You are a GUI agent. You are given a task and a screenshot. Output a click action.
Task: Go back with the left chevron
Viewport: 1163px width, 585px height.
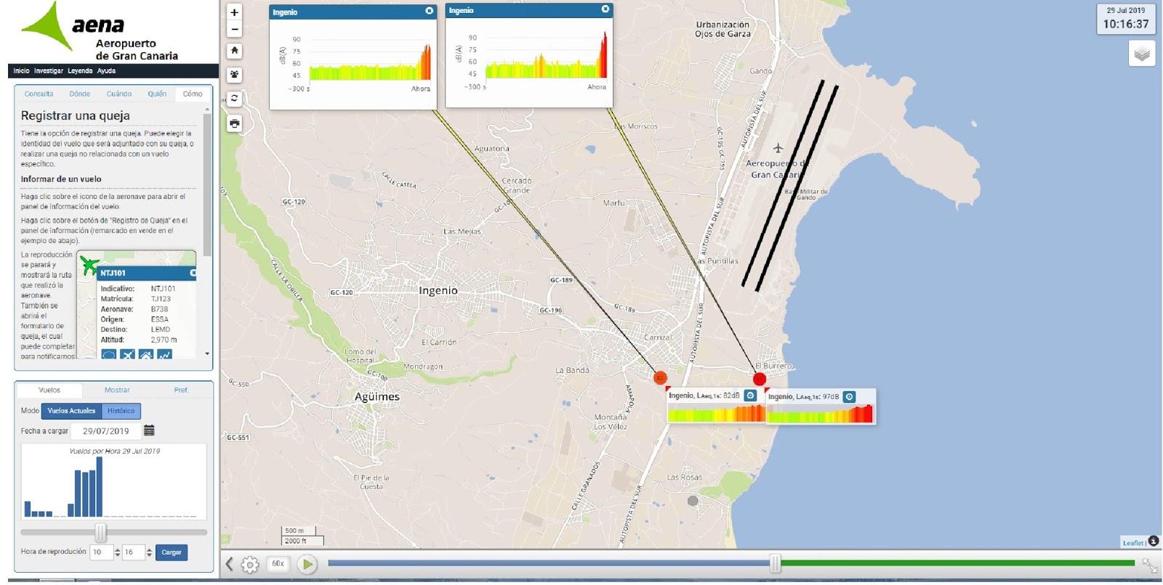pos(229,564)
